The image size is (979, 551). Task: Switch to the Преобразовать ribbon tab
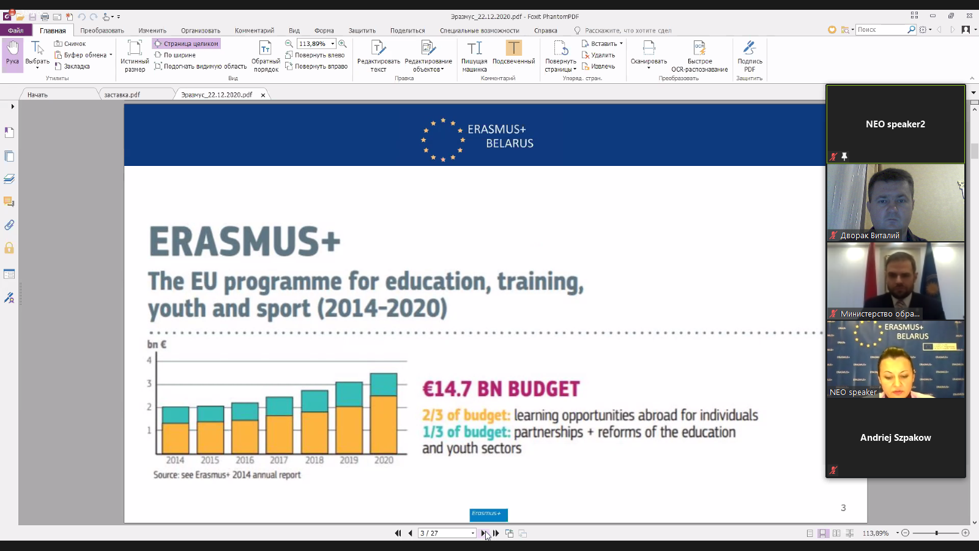(x=102, y=31)
